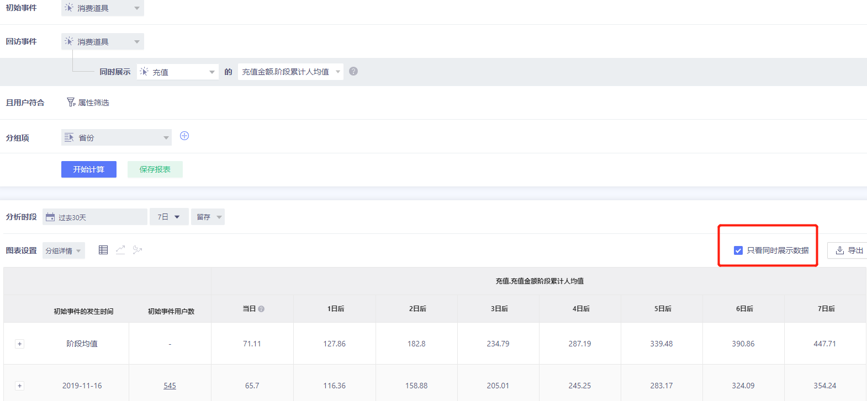Toggle the 只看同时展示数据 checkbox

738,250
